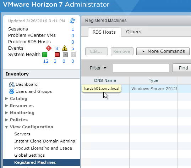Open the Problem vCenter VMs count 0
Screen dimensions: 191x168
[73, 36]
